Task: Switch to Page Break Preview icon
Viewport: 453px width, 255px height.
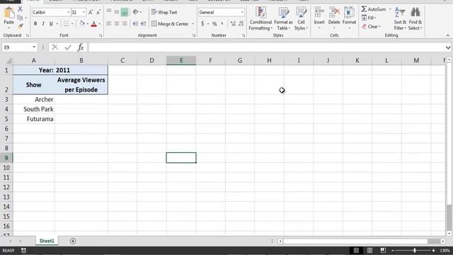Action: click(383, 250)
